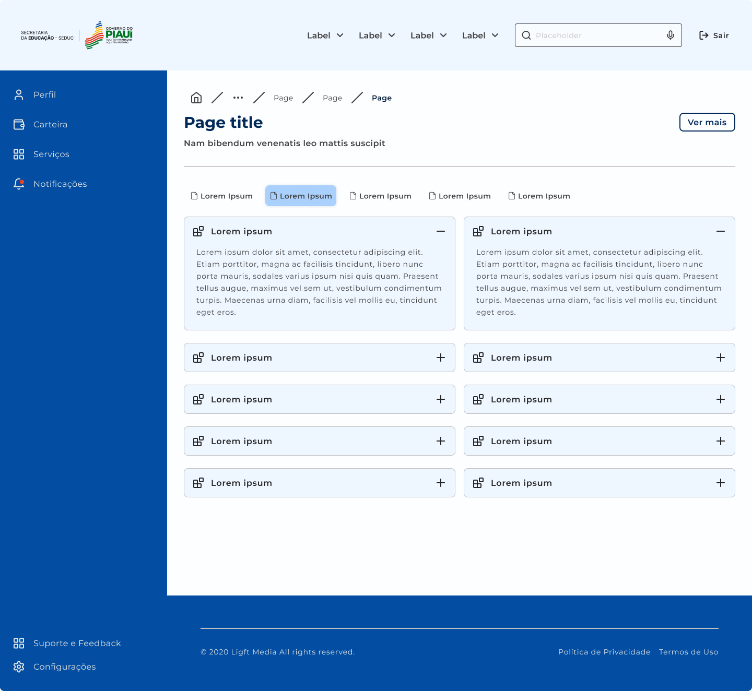Open Perfil via its user icon
The width and height of the screenshot is (752, 691).
pos(19,94)
